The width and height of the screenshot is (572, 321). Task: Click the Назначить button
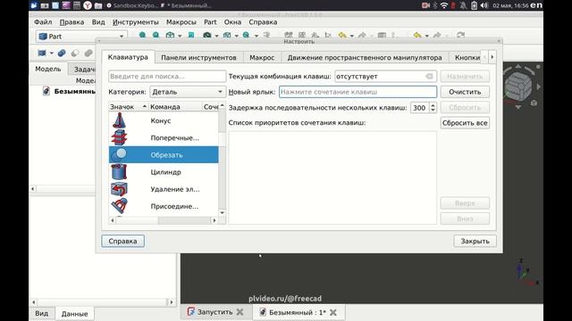pos(465,77)
